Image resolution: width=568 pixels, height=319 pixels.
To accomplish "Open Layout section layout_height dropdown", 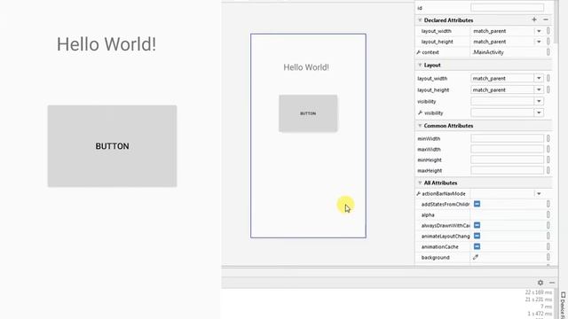I will [539, 89].
